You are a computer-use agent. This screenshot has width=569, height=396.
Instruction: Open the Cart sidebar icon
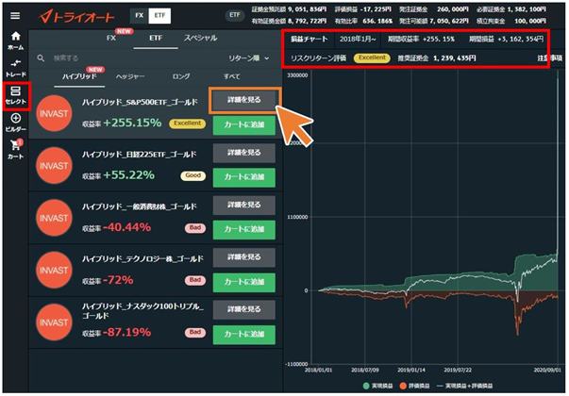[15, 149]
